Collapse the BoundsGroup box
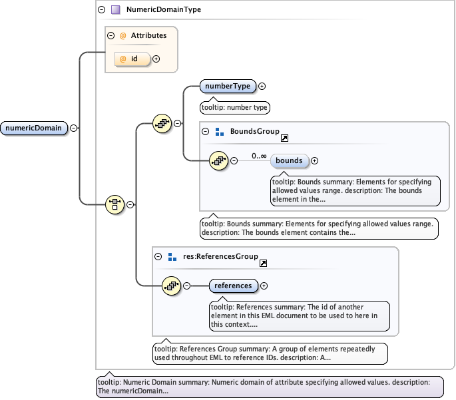Viewport: 456px width, 400px height. (x=206, y=132)
